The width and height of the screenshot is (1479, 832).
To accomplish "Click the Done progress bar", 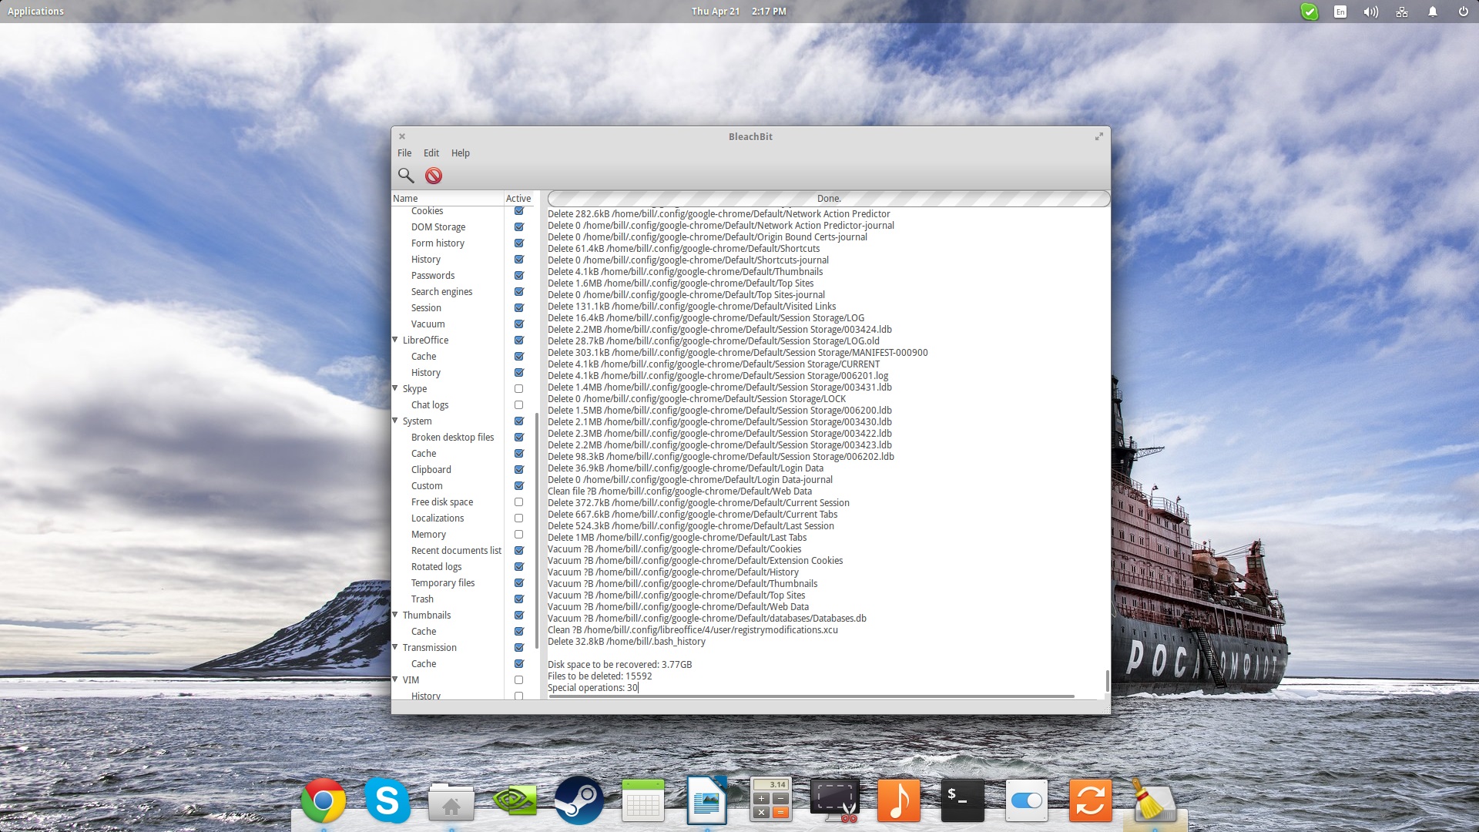I will click(x=829, y=199).
